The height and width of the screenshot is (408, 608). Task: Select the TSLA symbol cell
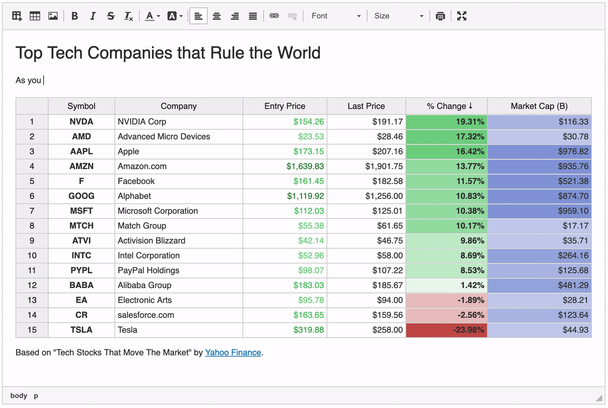81,330
